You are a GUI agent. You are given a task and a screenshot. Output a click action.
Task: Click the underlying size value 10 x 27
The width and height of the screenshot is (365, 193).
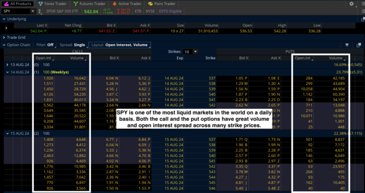point(177,31)
